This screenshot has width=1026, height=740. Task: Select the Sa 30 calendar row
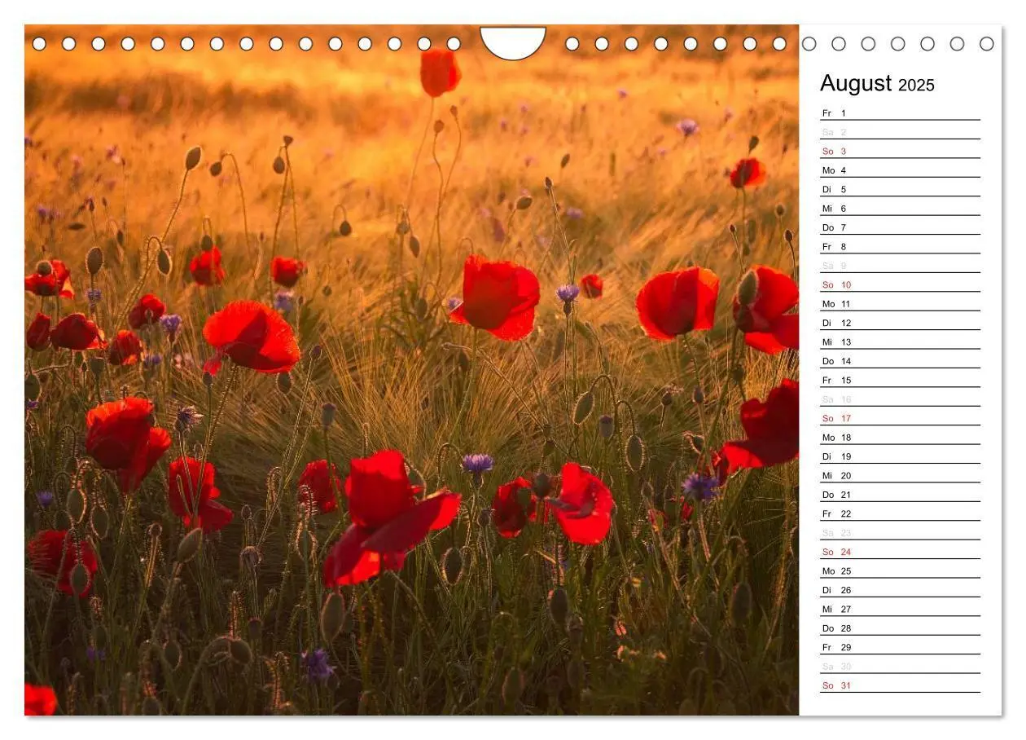[900, 665]
